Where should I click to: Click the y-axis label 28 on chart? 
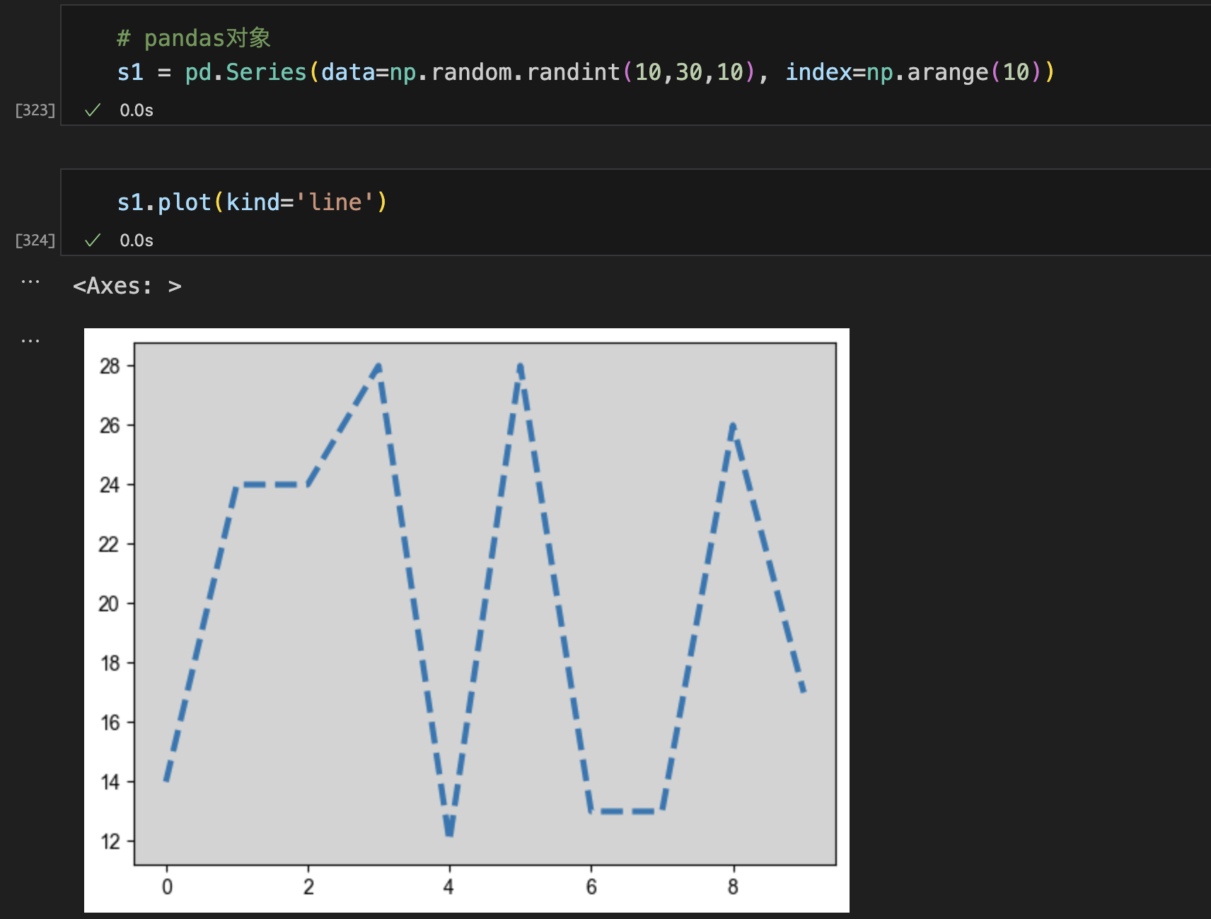110,366
